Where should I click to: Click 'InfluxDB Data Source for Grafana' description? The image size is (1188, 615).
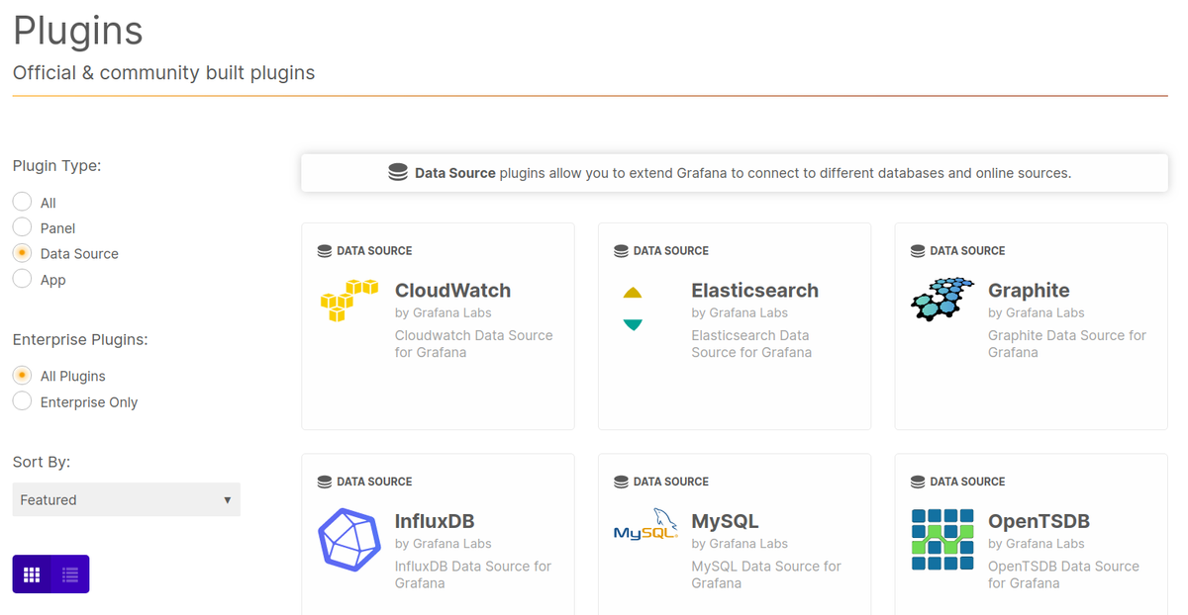473,574
